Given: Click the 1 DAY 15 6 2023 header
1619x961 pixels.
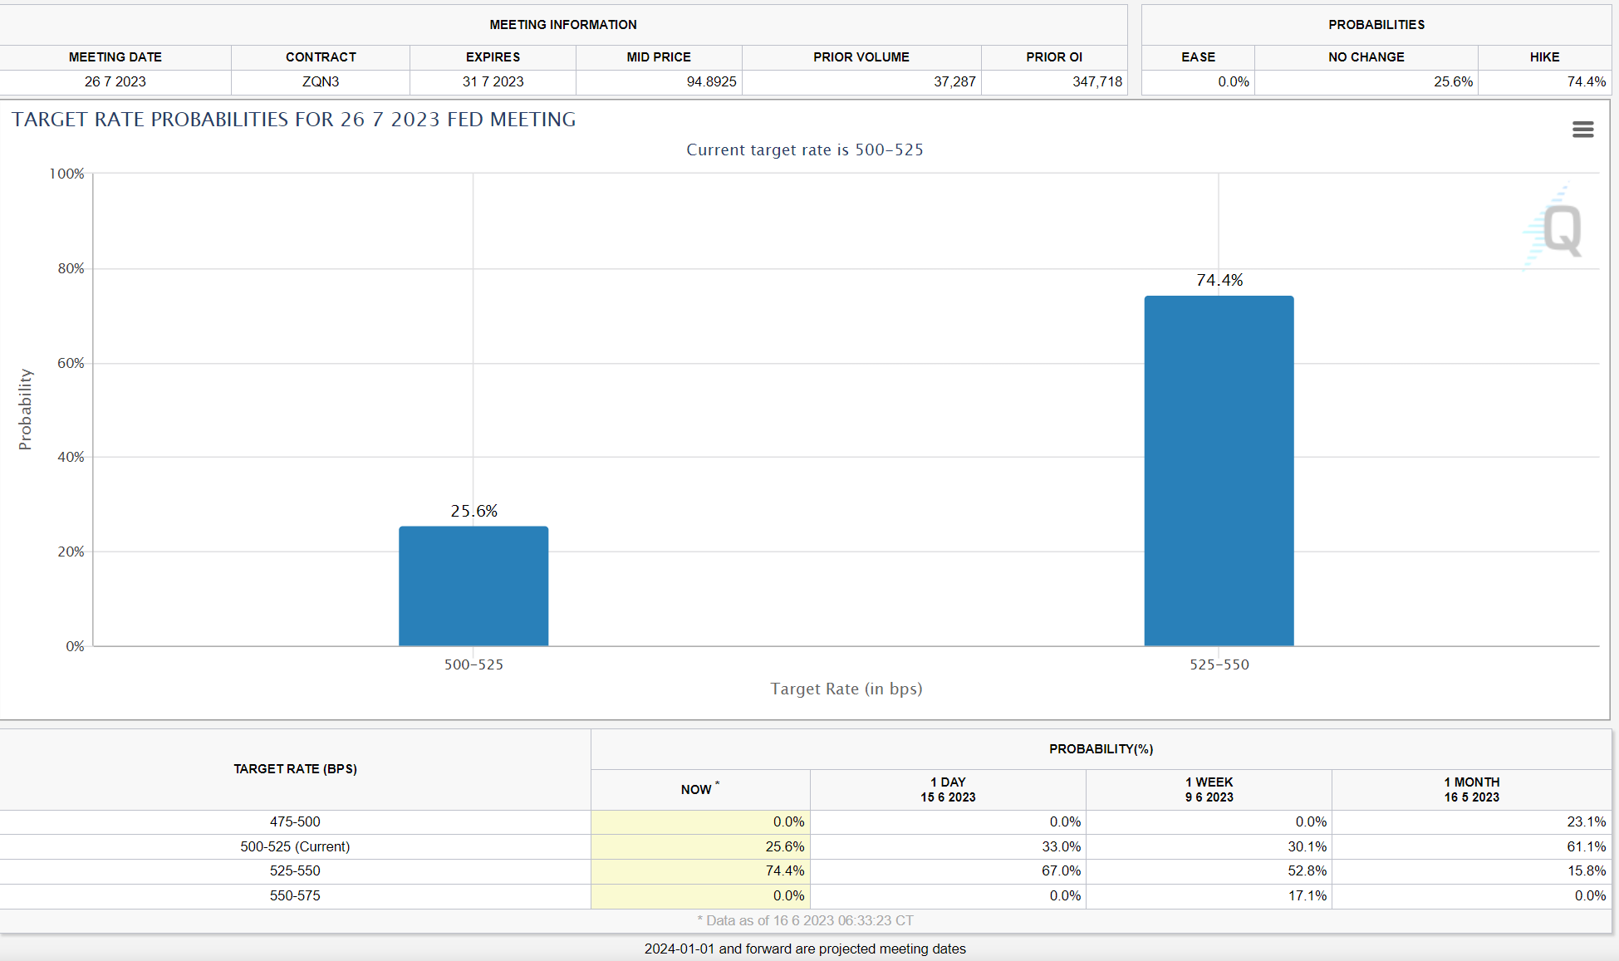Looking at the screenshot, I should click(948, 790).
